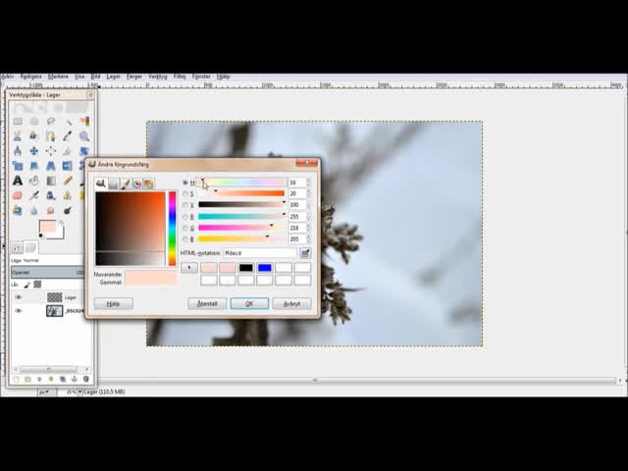This screenshot has width=628, height=471.
Task: Step the H value spinner
Action: [x=308, y=183]
